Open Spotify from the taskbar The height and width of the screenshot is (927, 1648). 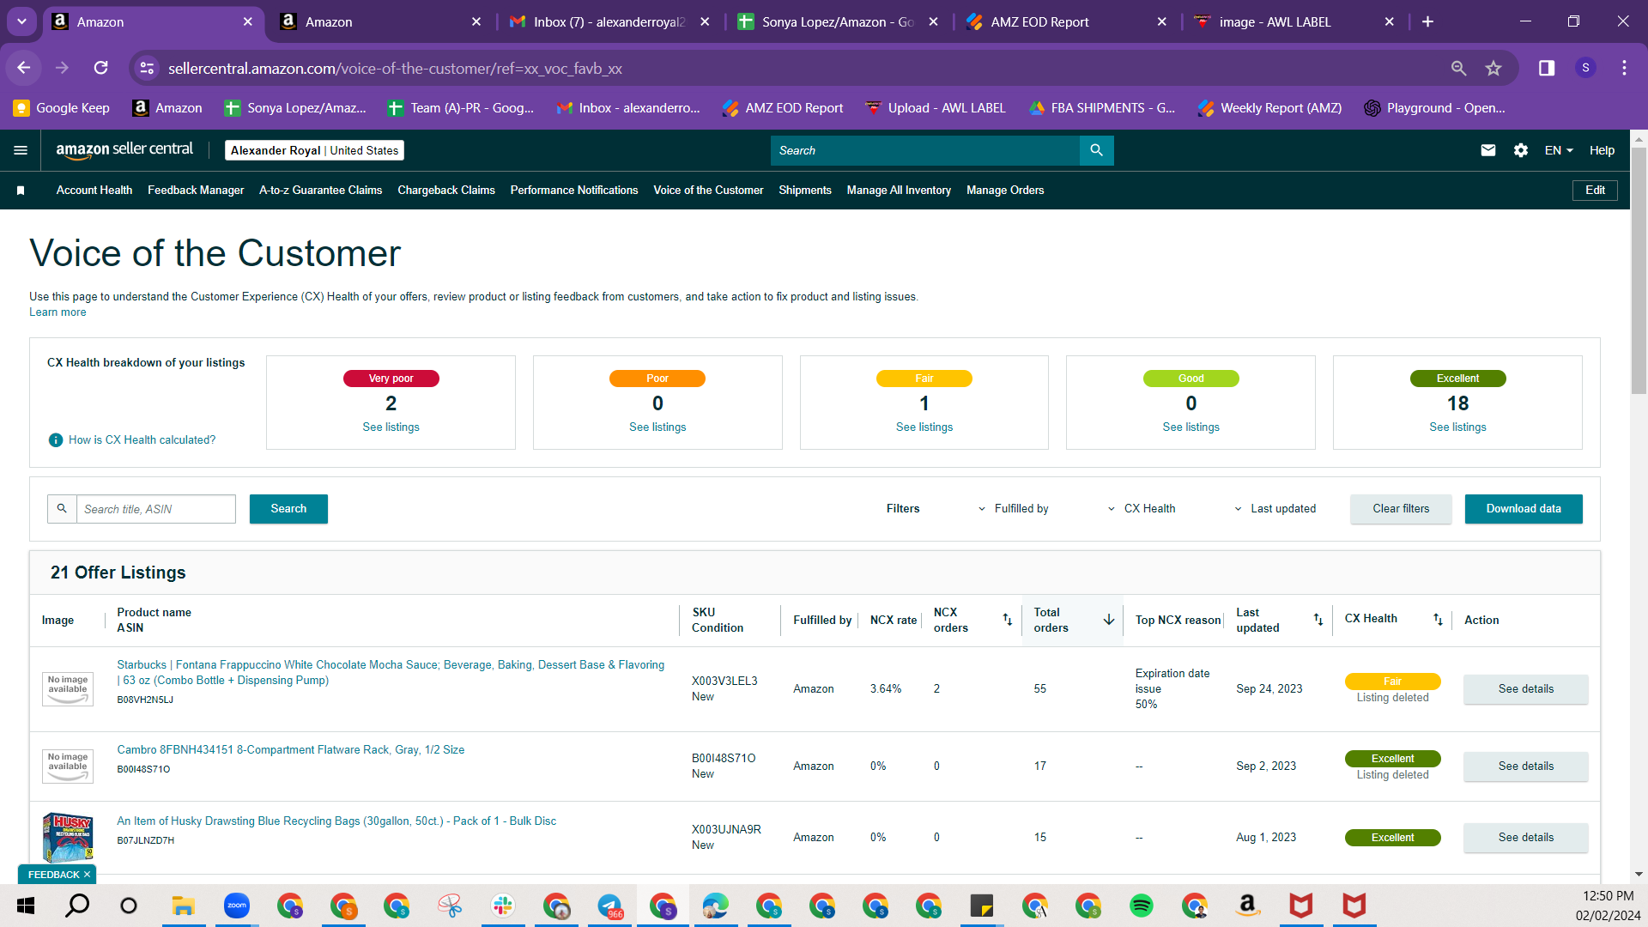[1142, 906]
